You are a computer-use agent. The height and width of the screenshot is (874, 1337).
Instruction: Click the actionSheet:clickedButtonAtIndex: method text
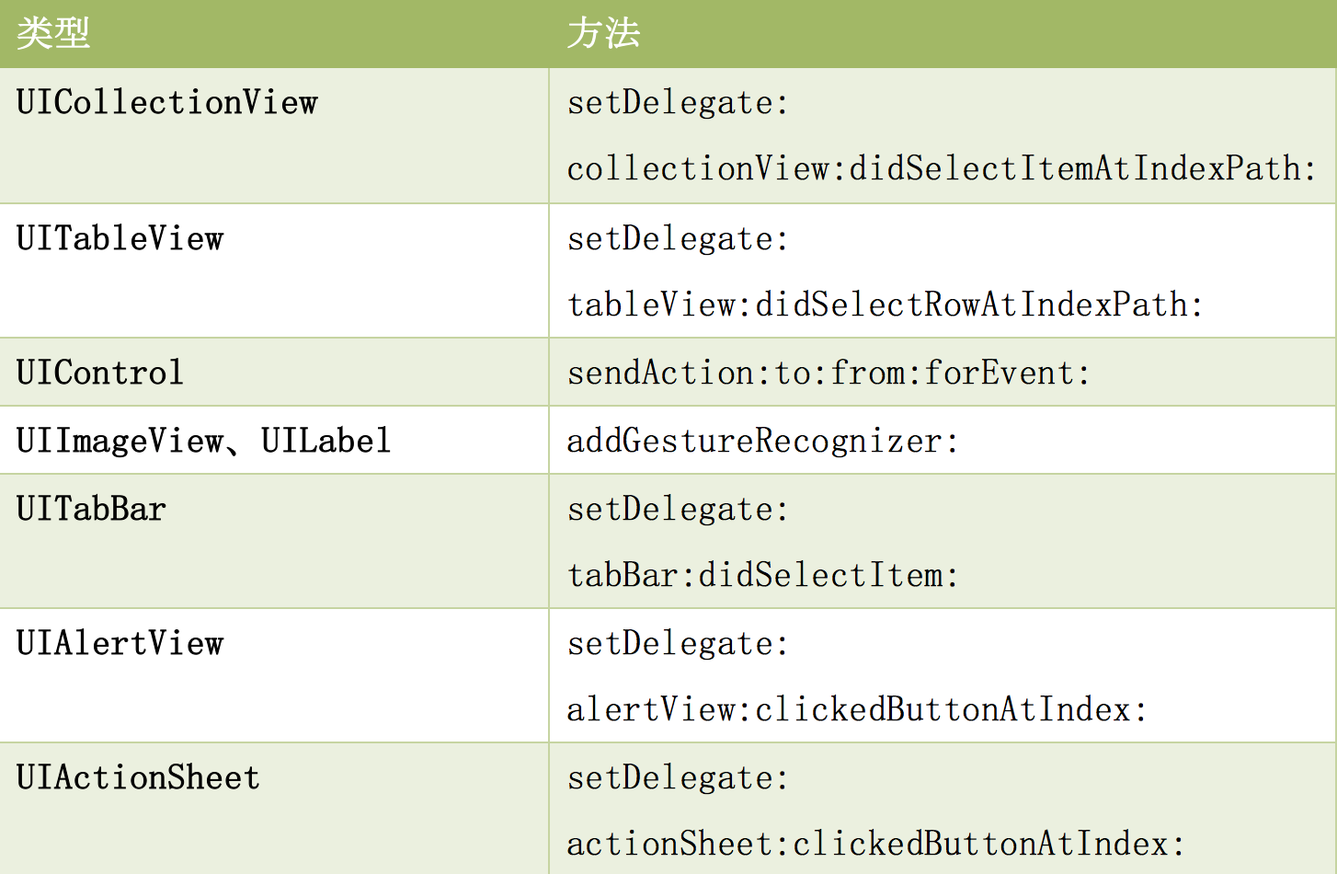pyautogui.click(x=875, y=844)
